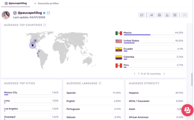Click the large Mexico bubble on map
This screenshot has width=194, height=120.
tap(33, 45)
